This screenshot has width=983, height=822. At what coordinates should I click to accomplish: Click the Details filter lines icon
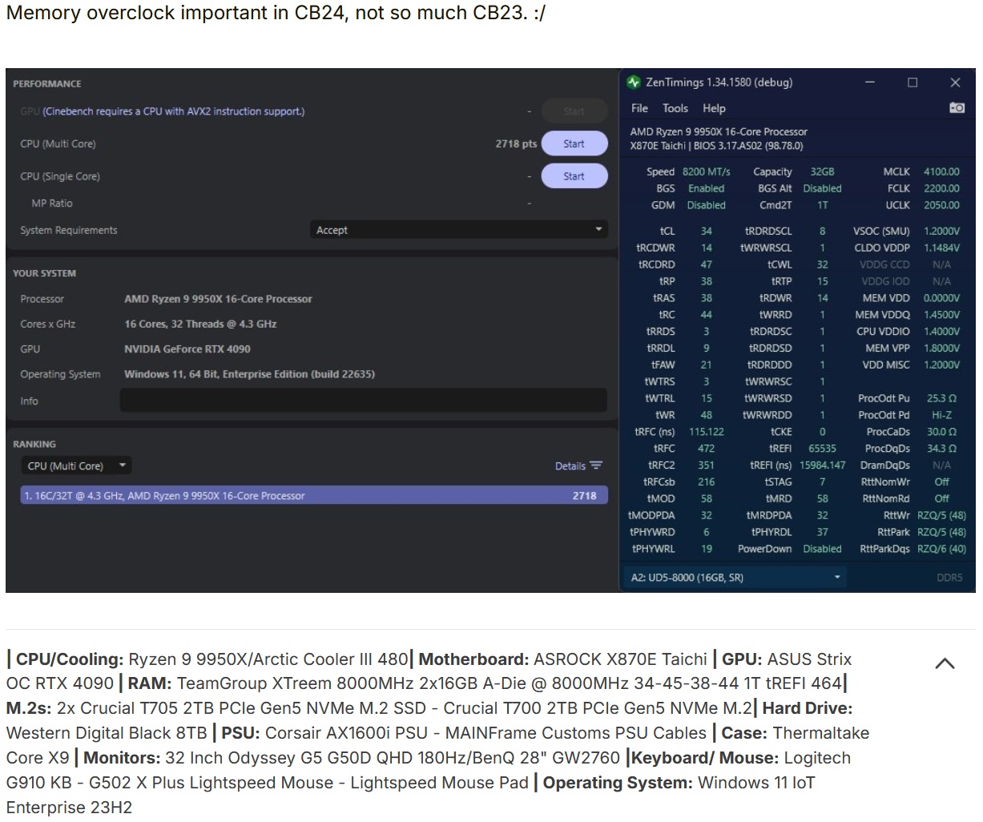[596, 465]
